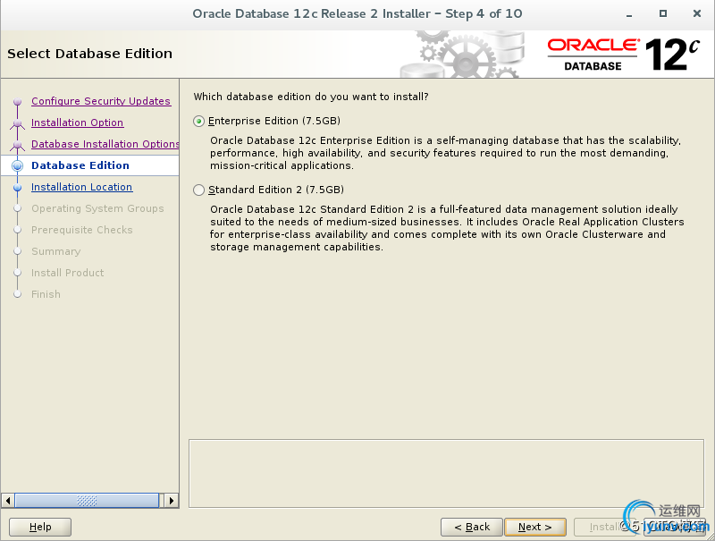The height and width of the screenshot is (541, 715).
Task: Click the disabled Operating System Groups step
Action: (x=97, y=208)
